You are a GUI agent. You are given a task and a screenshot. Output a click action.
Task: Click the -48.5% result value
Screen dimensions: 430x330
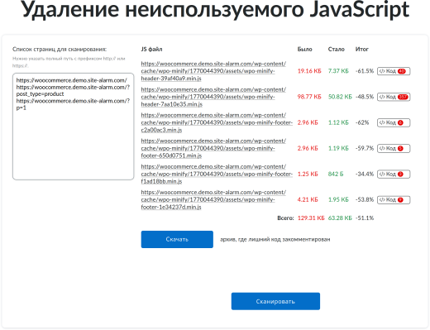pyautogui.click(x=365, y=97)
